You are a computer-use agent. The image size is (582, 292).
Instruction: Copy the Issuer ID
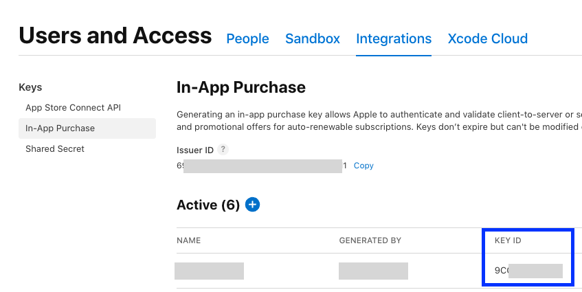pos(363,166)
